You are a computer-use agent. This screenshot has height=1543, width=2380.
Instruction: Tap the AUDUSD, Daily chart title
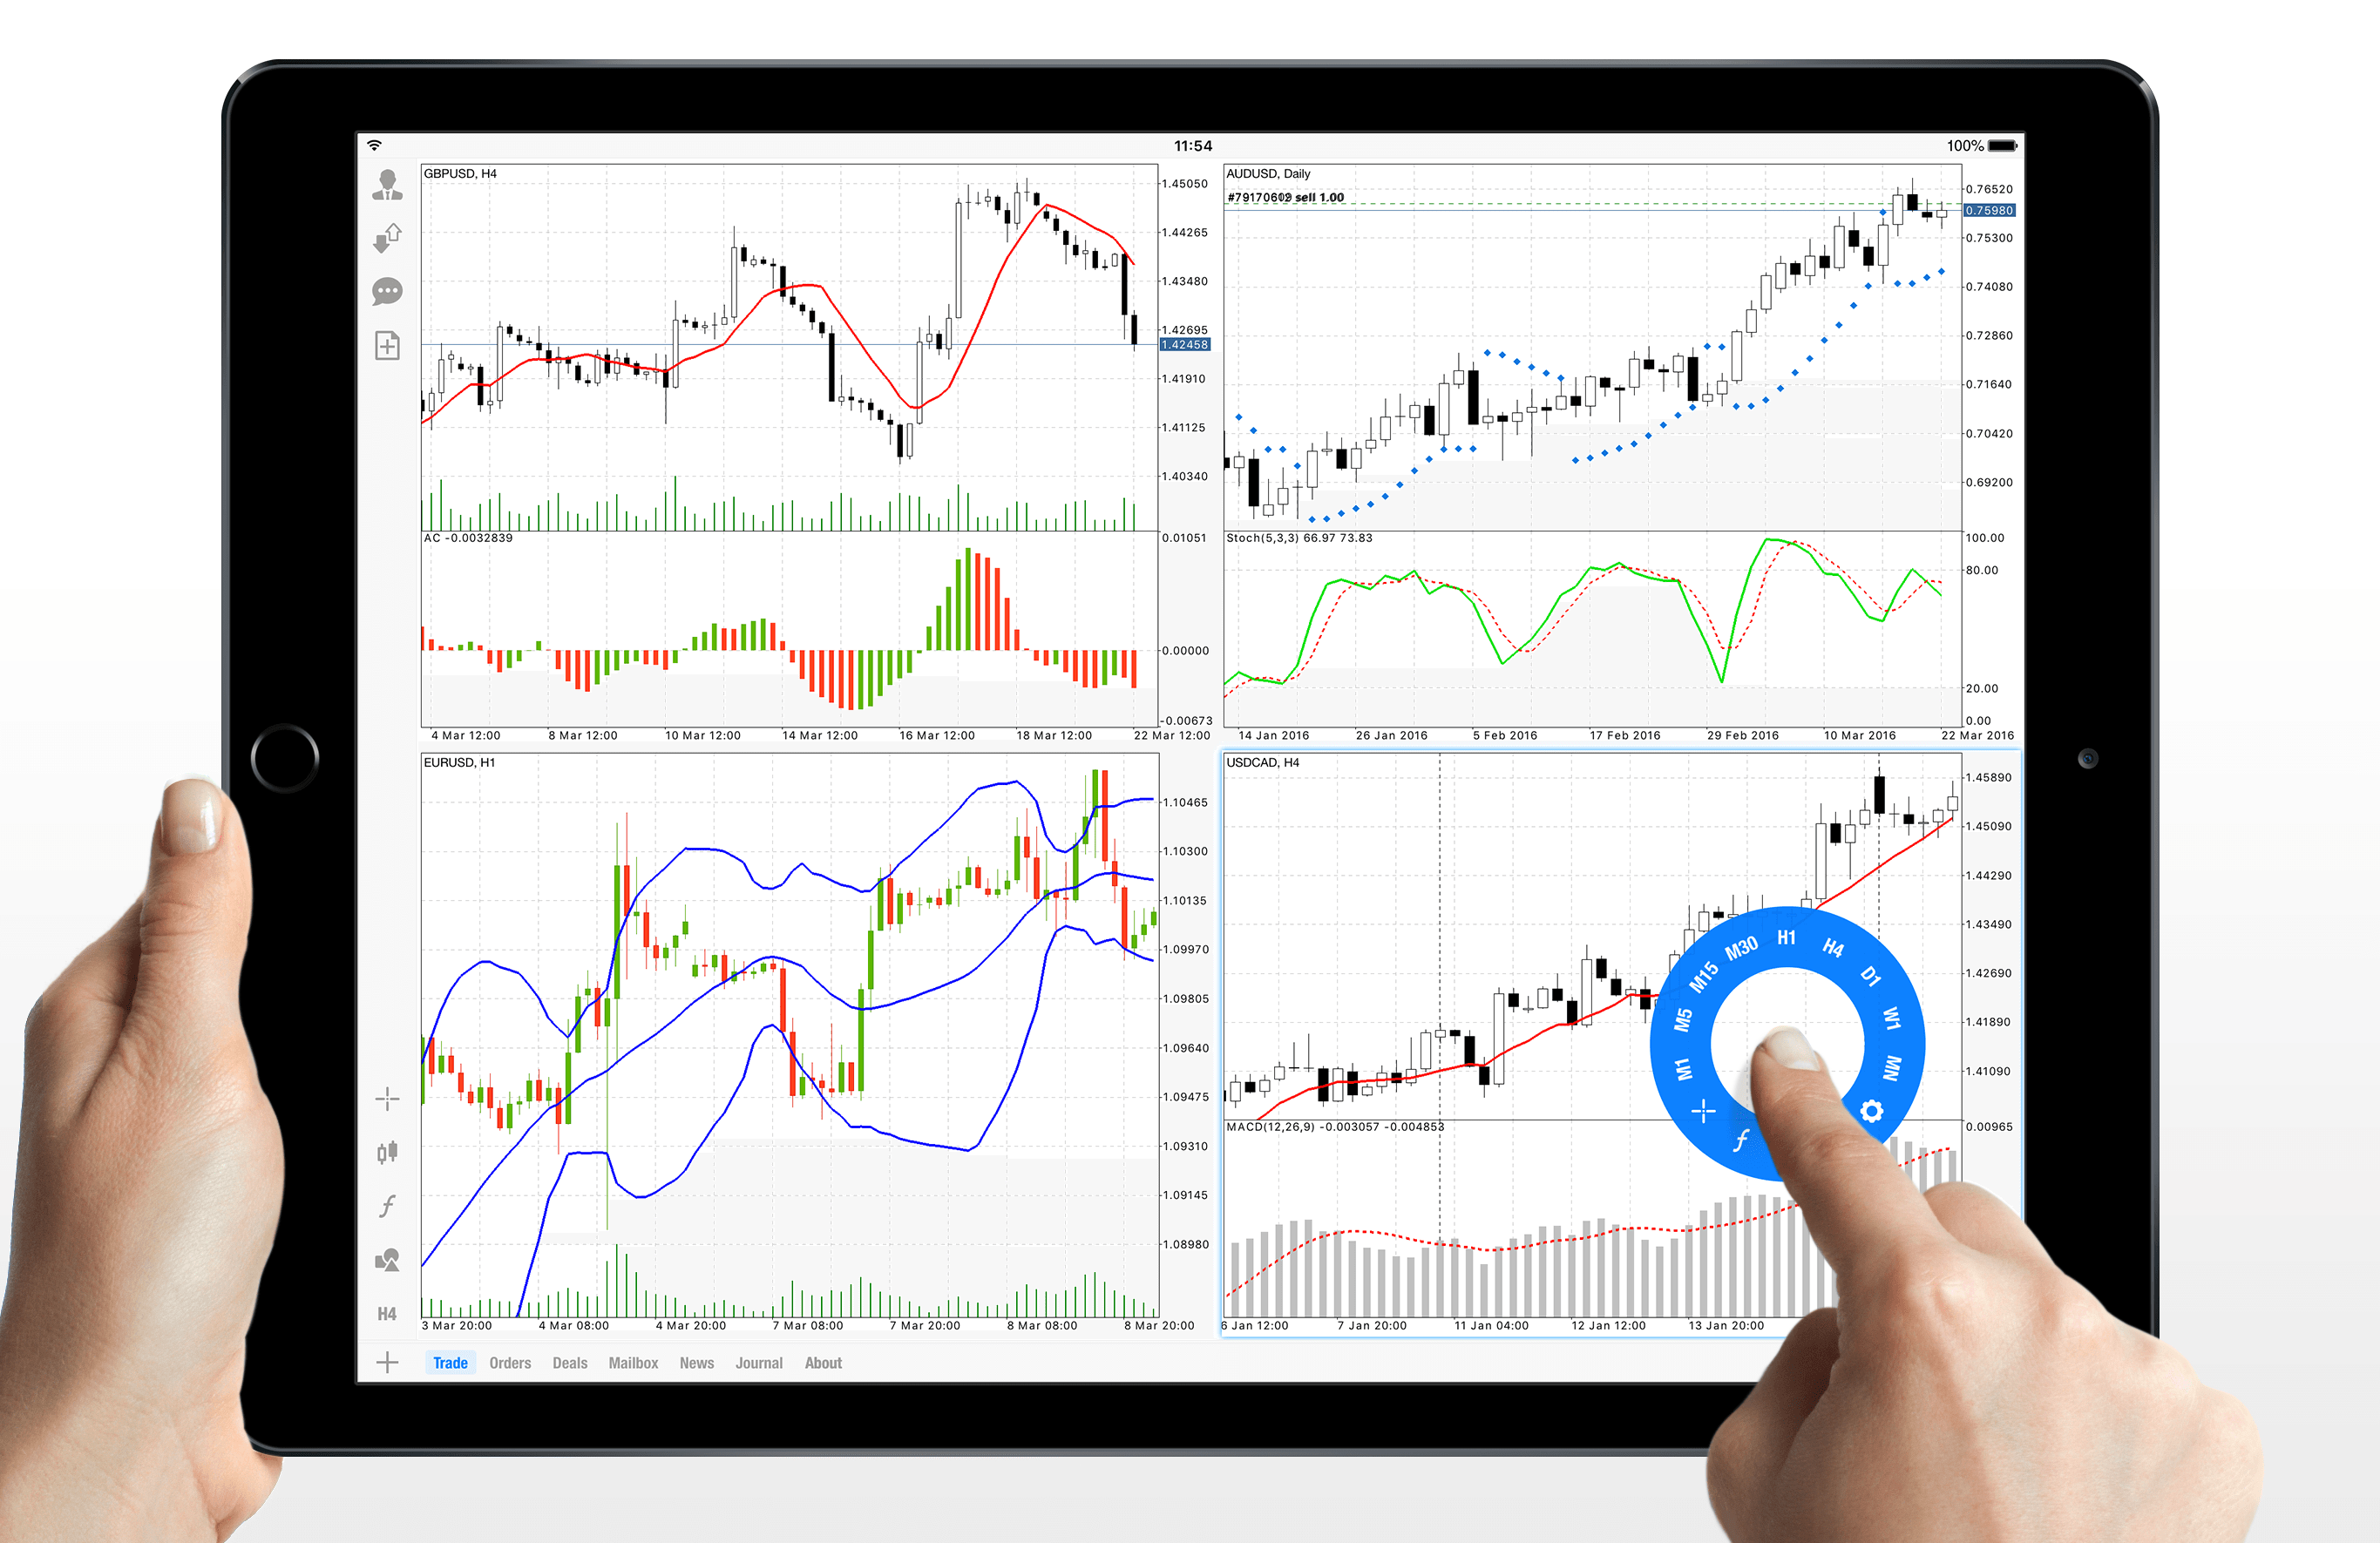[x=1268, y=173]
